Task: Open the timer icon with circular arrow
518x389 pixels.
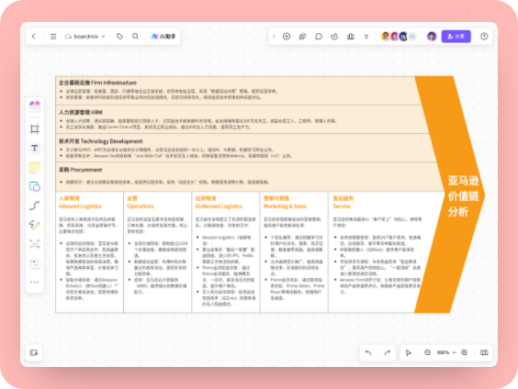Action: tap(334, 37)
